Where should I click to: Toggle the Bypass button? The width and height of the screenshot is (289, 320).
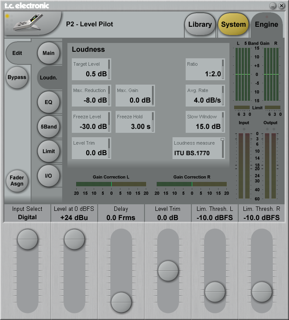(x=17, y=77)
